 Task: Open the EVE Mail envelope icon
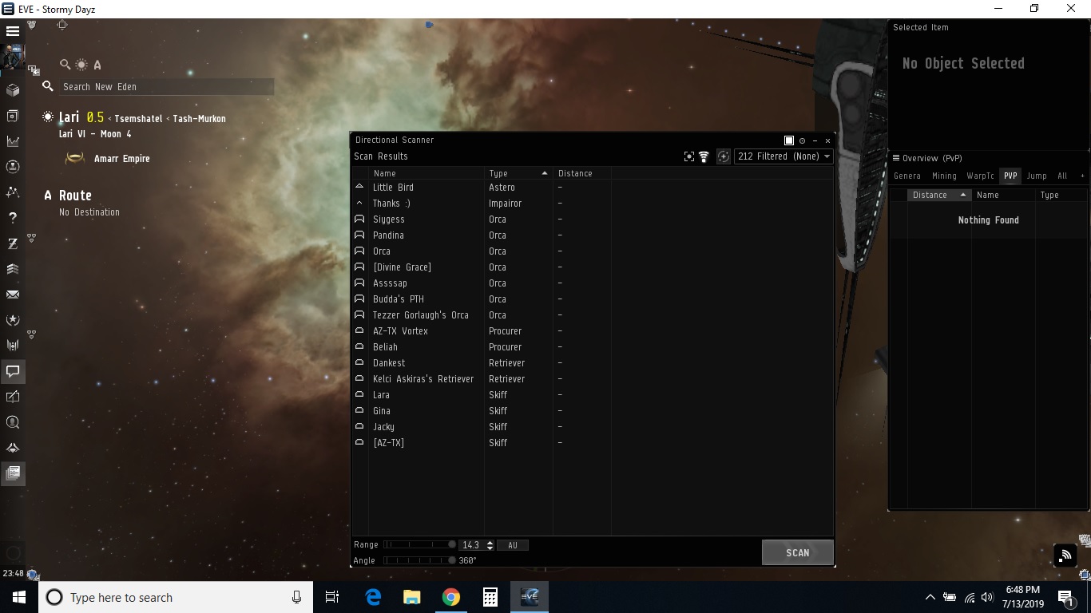tap(13, 295)
